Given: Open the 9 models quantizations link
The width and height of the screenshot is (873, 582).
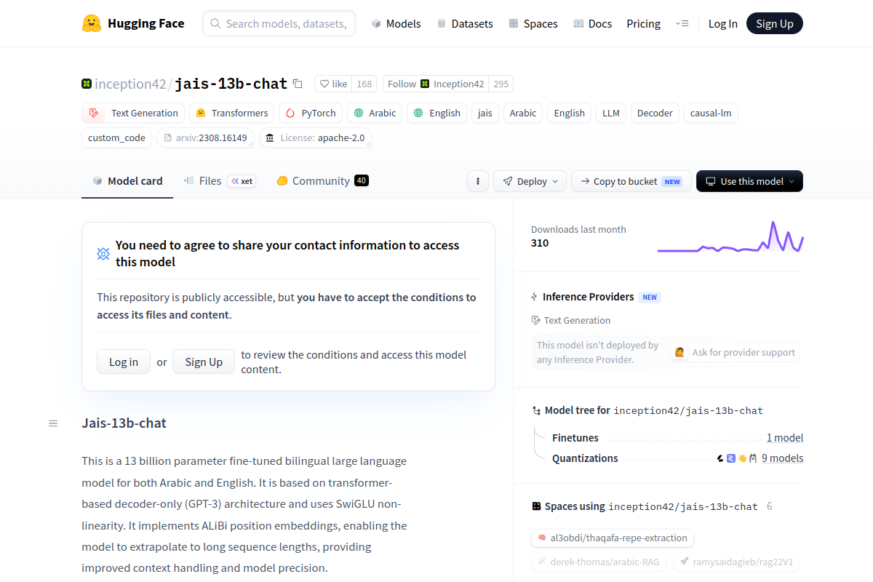Looking at the screenshot, I should [x=782, y=458].
